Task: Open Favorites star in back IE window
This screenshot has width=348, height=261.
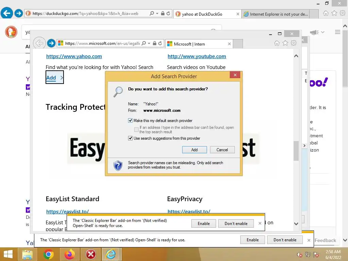Action: (x=334, y=13)
